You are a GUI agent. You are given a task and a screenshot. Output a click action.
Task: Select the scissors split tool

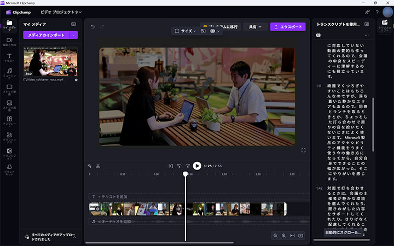click(98, 166)
